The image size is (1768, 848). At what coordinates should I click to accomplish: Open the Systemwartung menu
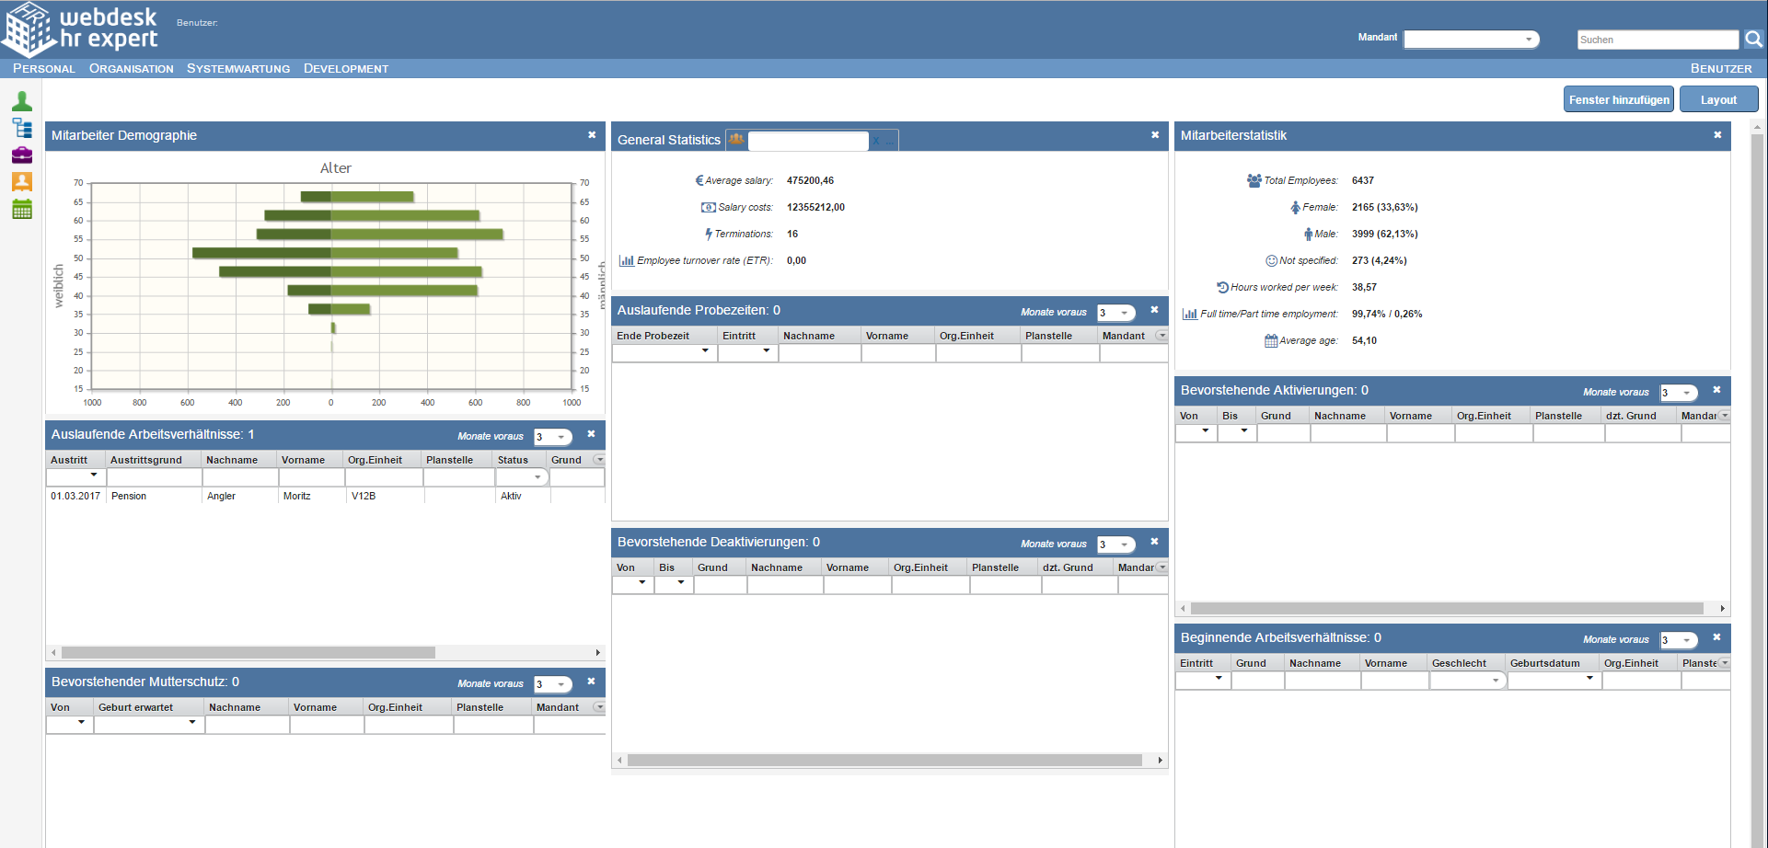(237, 69)
